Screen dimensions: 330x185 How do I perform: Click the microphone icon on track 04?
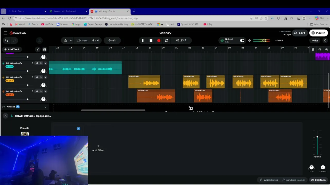pos(3,63)
